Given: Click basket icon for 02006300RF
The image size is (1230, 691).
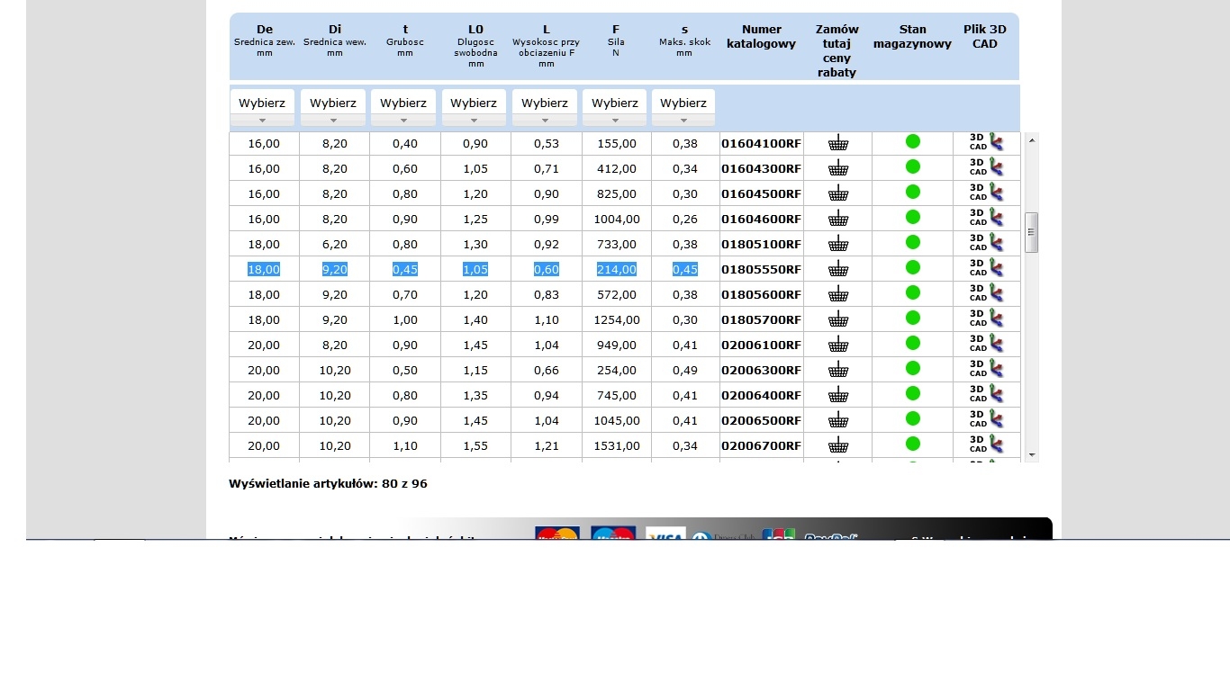Looking at the screenshot, I should (838, 370).
